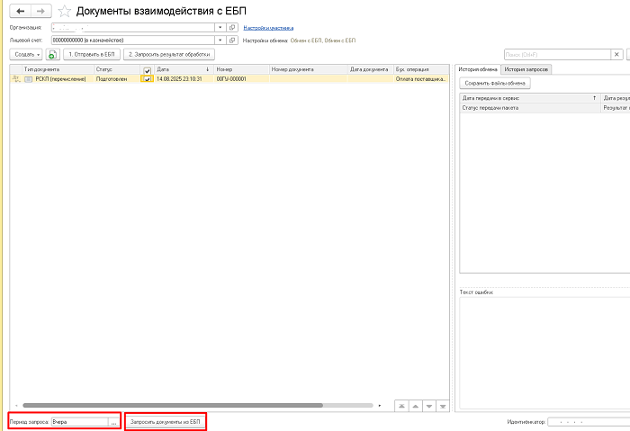
Task: Click the forward navigation arrow
Action: 40,11
